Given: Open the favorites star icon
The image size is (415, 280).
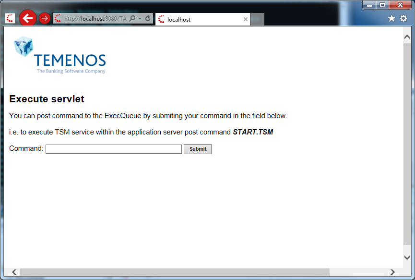Looking at the screenshot, I should pyautogui.click(x=391, y=18).
